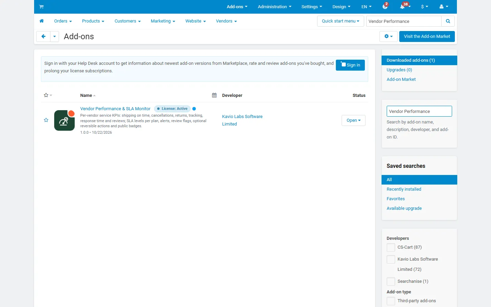The height and width of the screenshot is (307, 491).
Task: Open the storefront cart icon
Action: coord(41,7)
